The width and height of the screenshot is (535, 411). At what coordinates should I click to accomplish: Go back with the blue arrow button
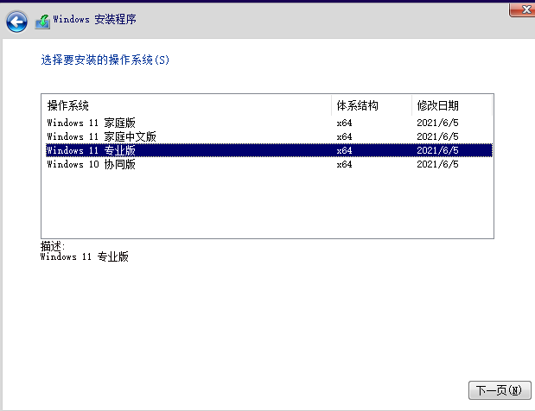(x=16, y=22)
